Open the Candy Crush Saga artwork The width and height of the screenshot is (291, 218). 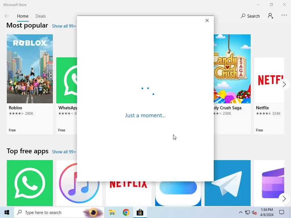[x=232, y=69]
